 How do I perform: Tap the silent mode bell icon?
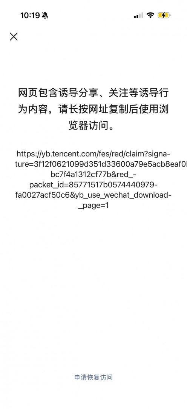[x=45, y=16]
